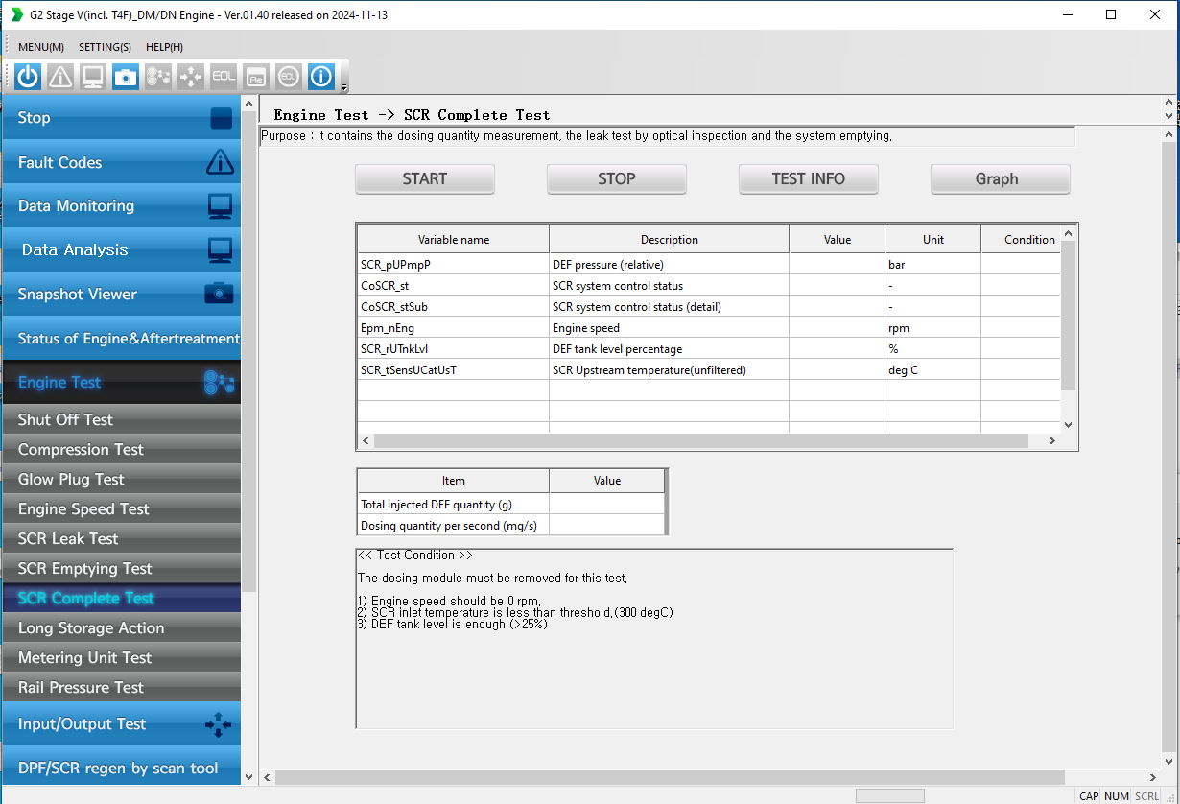Open Snapshot Viewer in the sidebar

coord(121,295)
